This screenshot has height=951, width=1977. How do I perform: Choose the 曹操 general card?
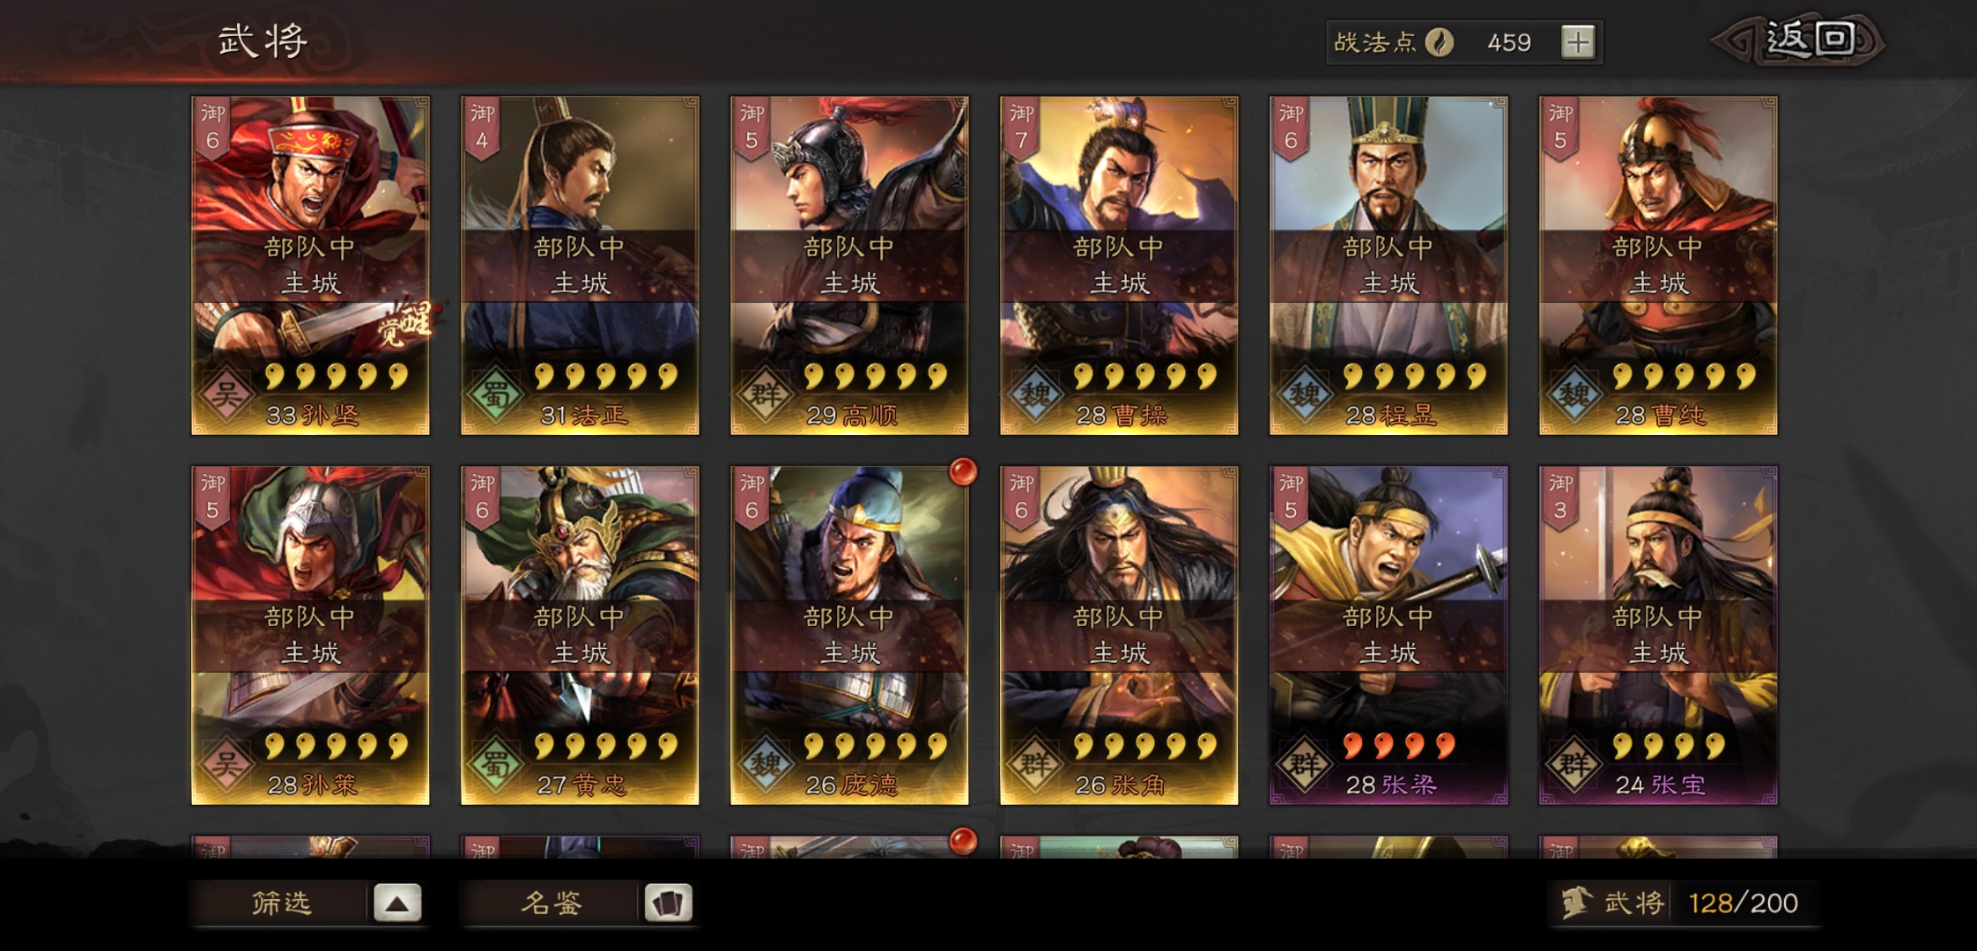coord(1119,265)
